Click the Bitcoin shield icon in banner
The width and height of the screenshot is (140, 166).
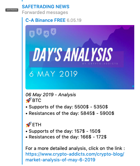pyautogui.click(x=32, y=34)
